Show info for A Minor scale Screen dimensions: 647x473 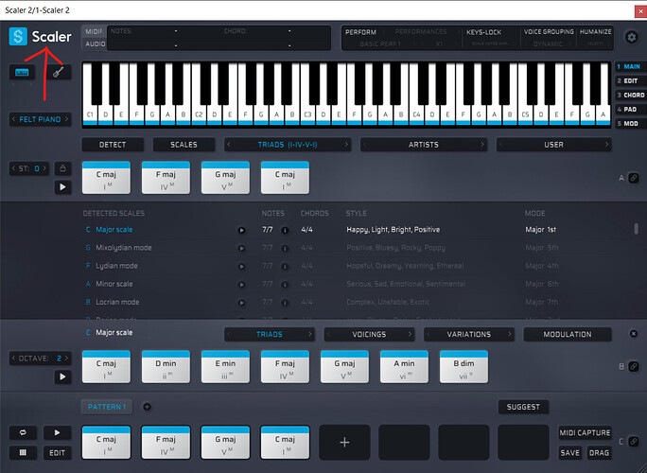tap(285, 285)
